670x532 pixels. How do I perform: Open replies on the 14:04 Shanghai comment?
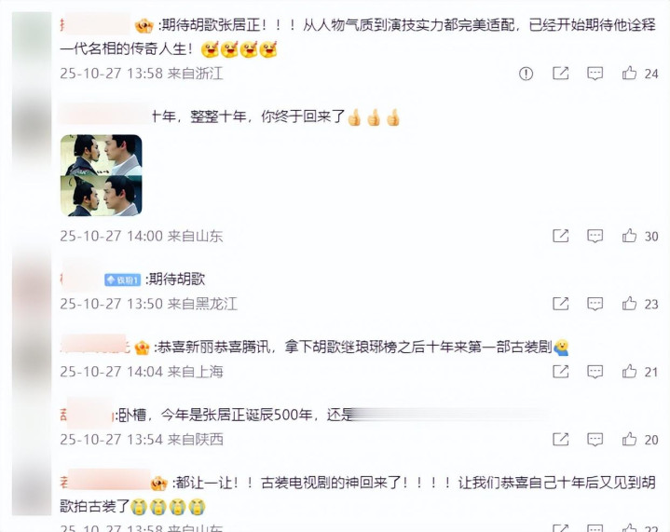pos(595,372)
